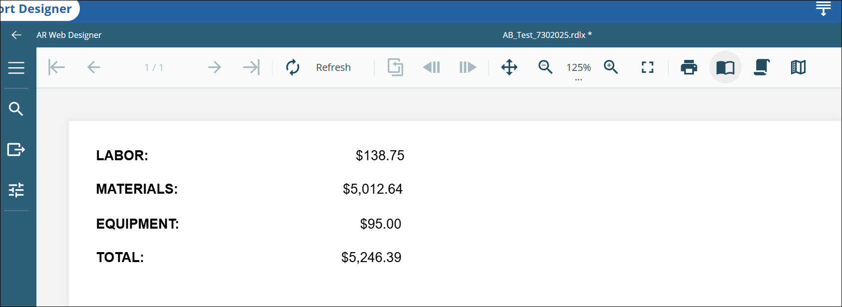Open the hamburger menu in sidebar
842x307 pixels.
[16, 68]
